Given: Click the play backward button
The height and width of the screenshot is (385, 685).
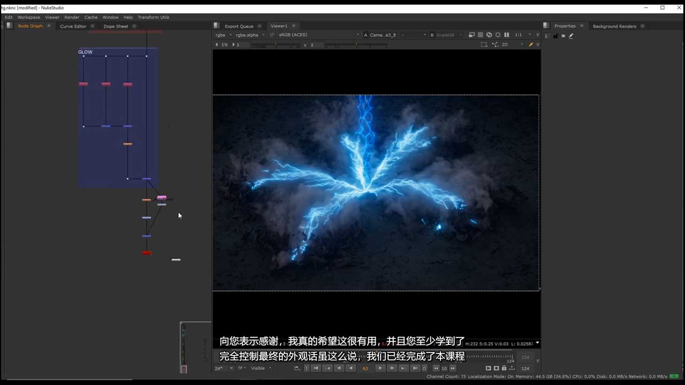Looking at the screenshot, I should pyautogui.click(x=351, y=368).
